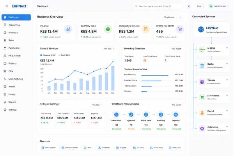
Task: Open the Supplier shortcut
Action: click(x=121, y=148)
